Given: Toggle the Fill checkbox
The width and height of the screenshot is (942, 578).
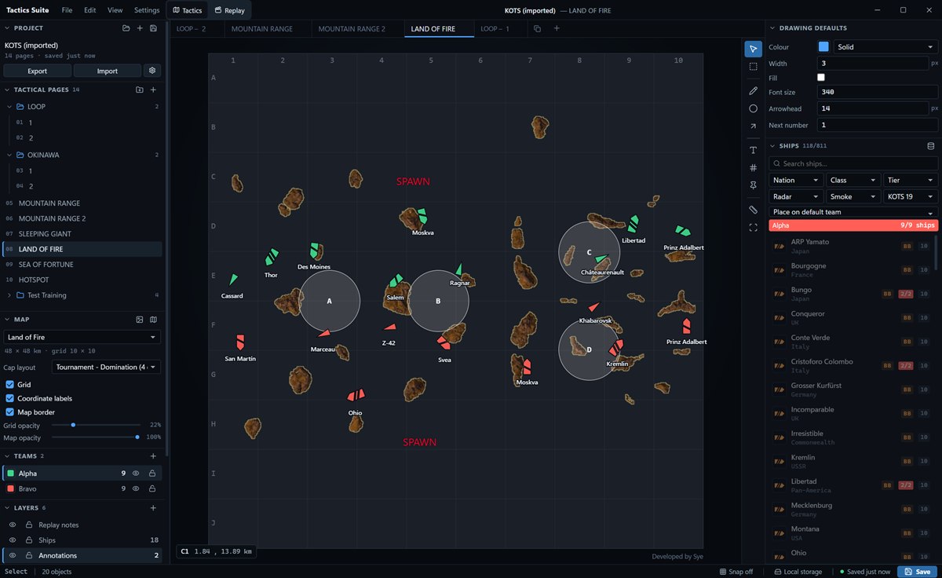Looking at the screenshot, I should tap(821, 78).
